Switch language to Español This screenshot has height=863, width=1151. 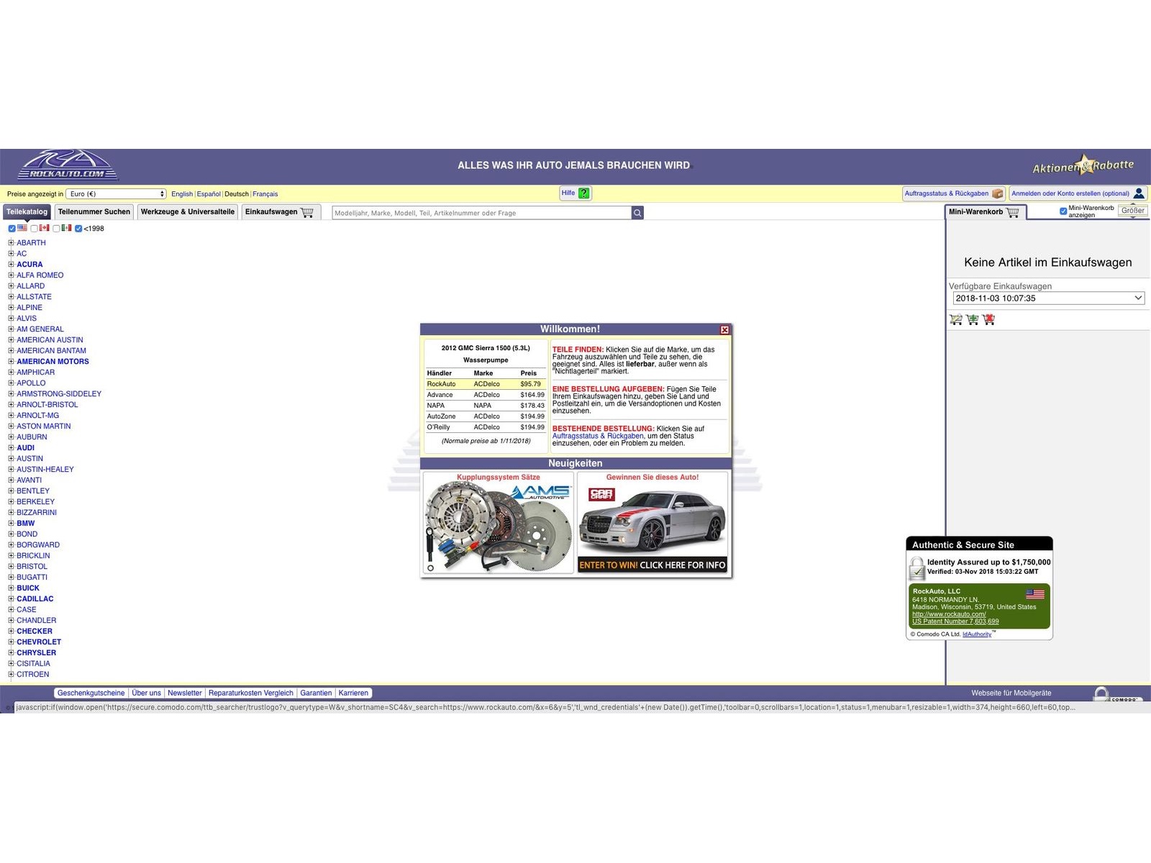point(209,194)
